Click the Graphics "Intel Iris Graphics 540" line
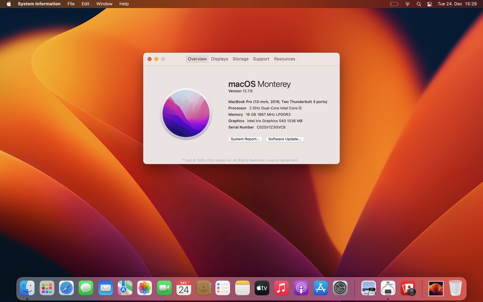483x302 pixels. 265,121
